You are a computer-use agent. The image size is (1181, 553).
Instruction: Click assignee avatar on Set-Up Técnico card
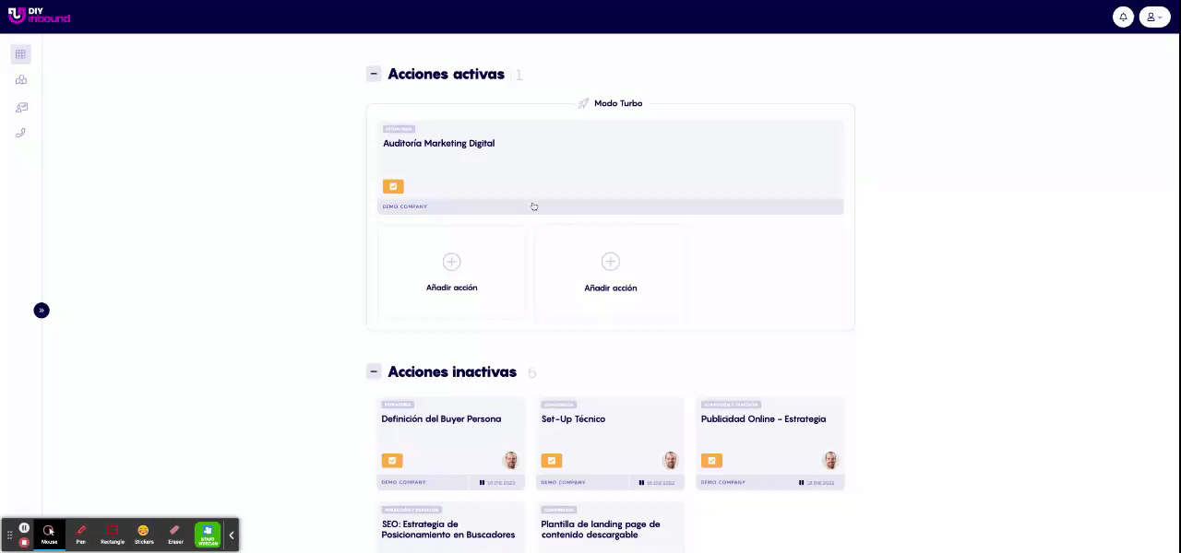click(x=670, y=460)
